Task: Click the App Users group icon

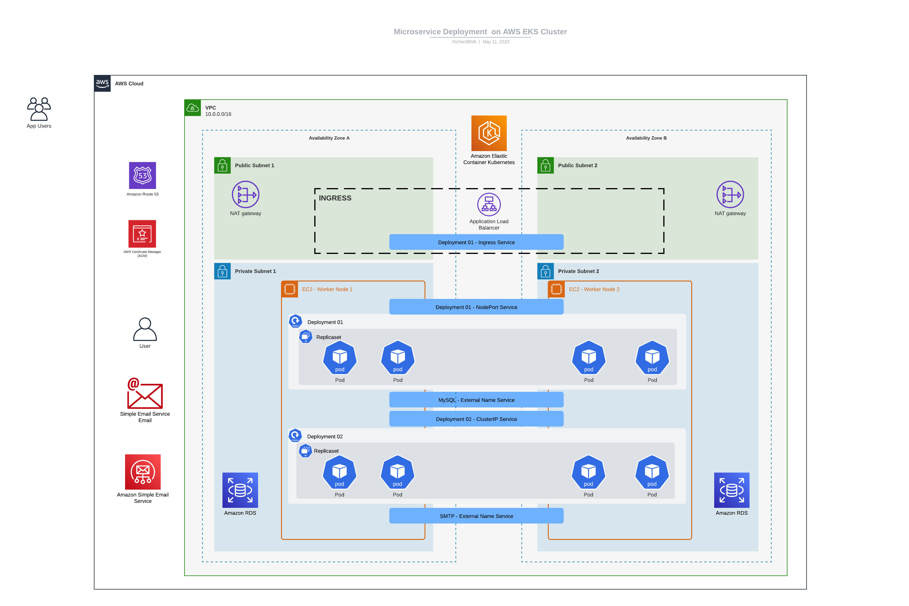Action: coord(39,109)
